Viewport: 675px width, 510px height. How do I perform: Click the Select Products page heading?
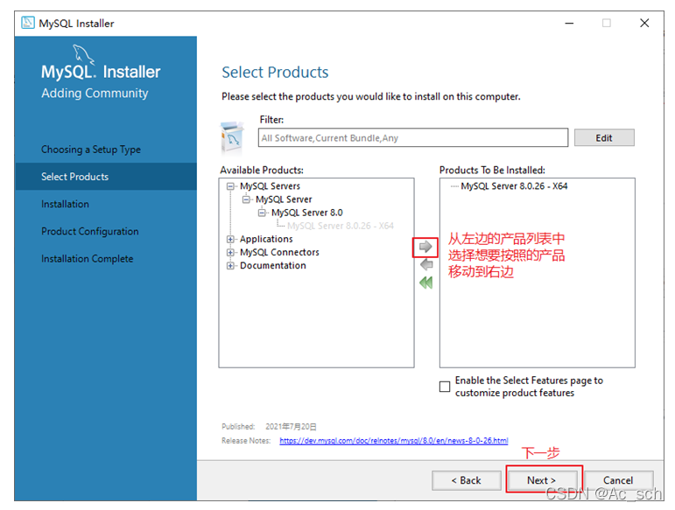pyautogui.click(x=275, y=73)
